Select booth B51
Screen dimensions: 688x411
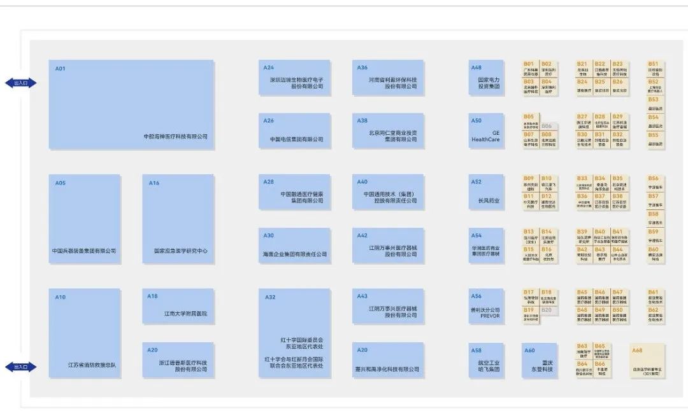(x=656, y=69)
